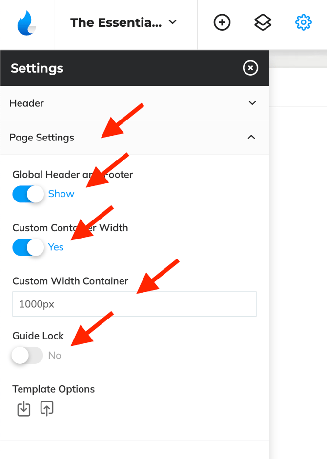327x459 pixels.
Task: Toggle Global Header and Footer switch
Action: (28, 194)
